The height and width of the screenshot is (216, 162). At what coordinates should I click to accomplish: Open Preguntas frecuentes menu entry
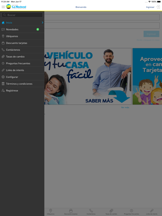(22, 63)
